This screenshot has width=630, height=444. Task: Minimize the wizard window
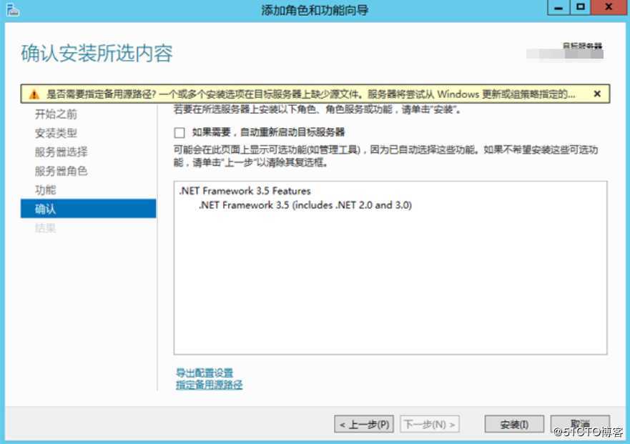[x=557, y=9]
